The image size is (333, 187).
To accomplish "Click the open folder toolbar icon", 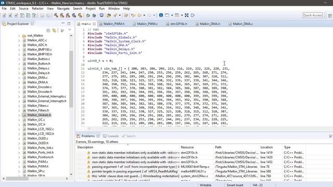I will 109,15.
